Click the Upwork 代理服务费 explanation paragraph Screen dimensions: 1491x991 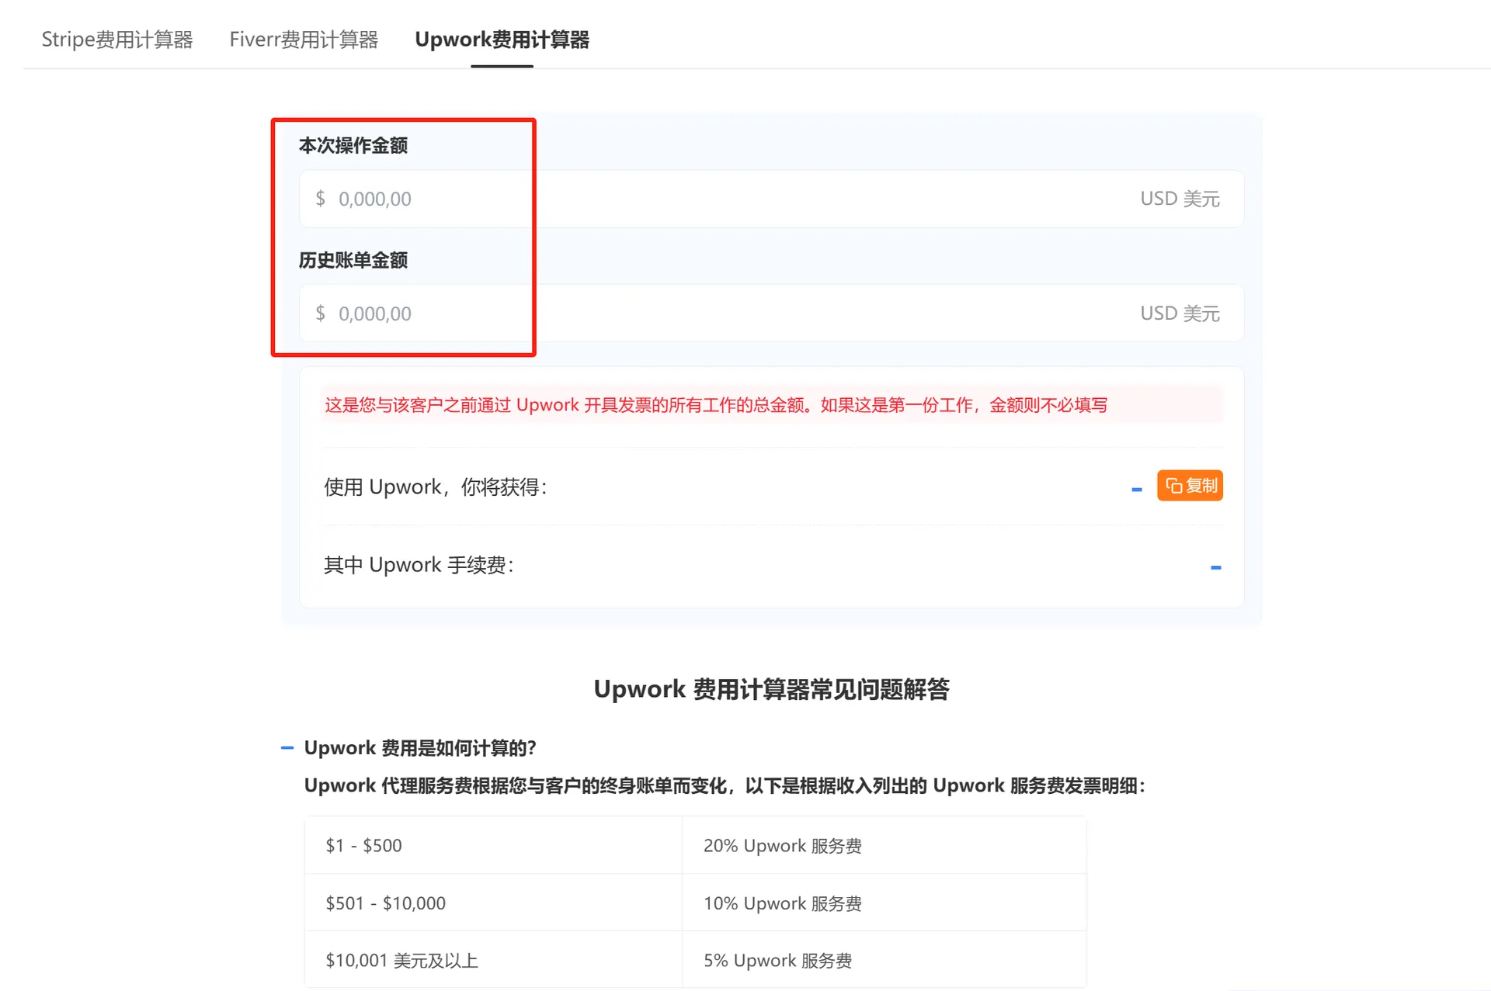pos(725,786)
